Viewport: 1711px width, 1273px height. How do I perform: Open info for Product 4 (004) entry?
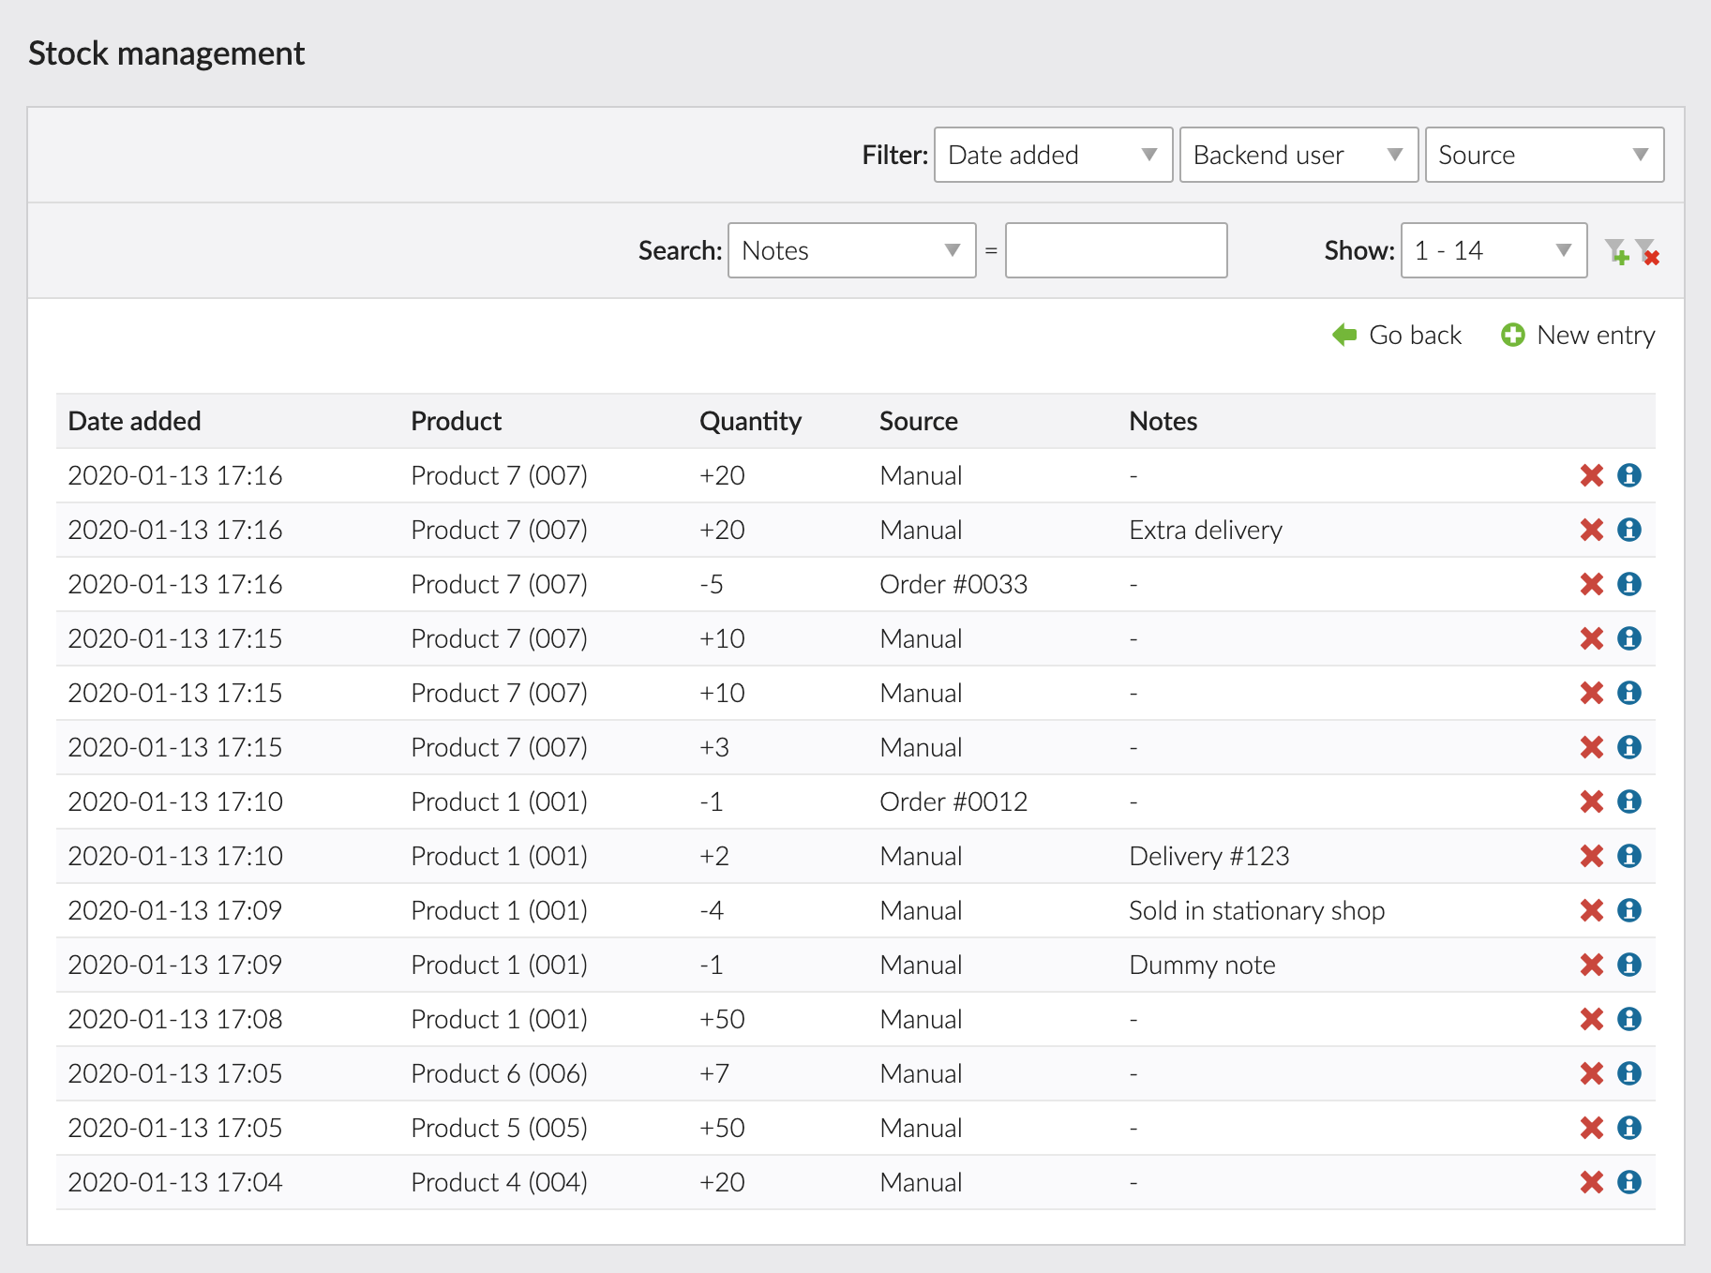[1629, 1182]
